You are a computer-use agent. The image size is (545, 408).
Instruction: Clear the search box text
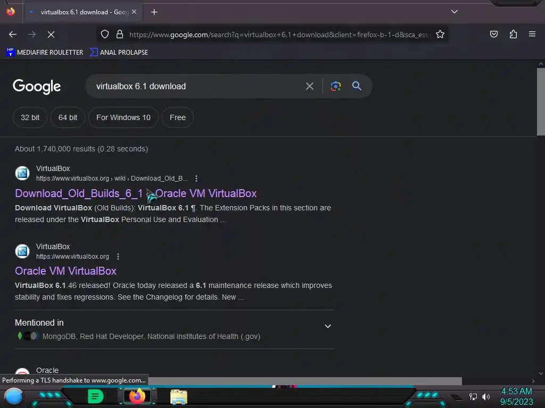(309, 86)
